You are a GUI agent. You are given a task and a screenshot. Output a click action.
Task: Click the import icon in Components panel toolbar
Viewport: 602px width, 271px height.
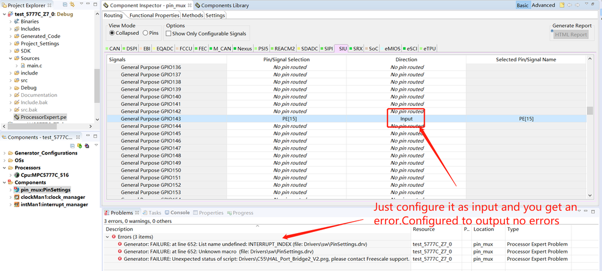[87, 145]
